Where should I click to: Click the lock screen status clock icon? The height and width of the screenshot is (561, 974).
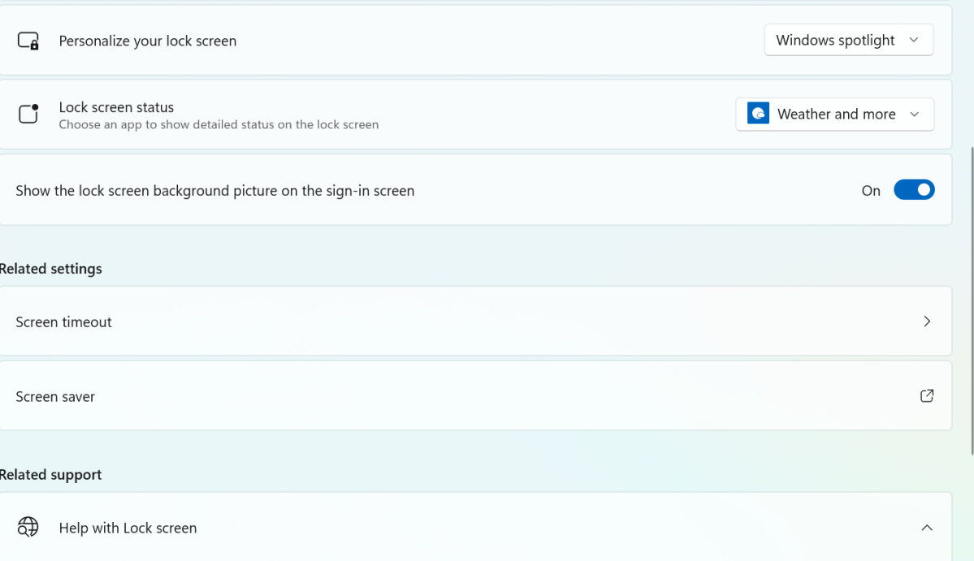28,114
